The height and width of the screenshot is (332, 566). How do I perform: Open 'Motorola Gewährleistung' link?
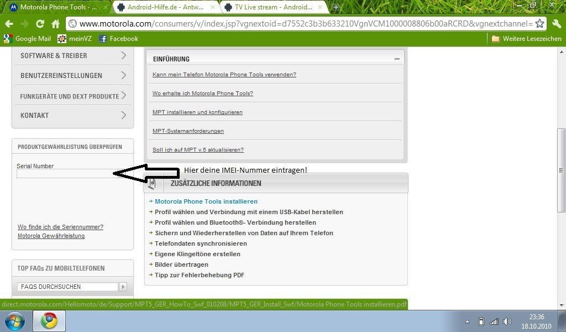tap(51, 236)
